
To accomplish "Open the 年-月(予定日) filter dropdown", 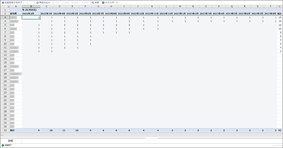I will pos(38,10).
